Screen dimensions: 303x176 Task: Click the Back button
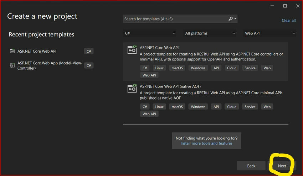point(251,166)
